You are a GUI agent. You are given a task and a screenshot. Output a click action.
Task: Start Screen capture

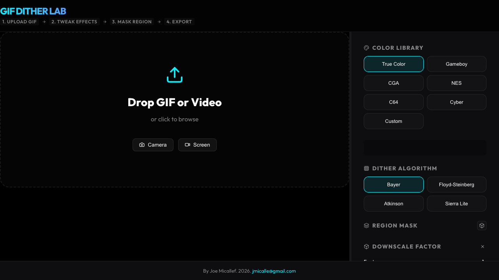tap(197, 145)
